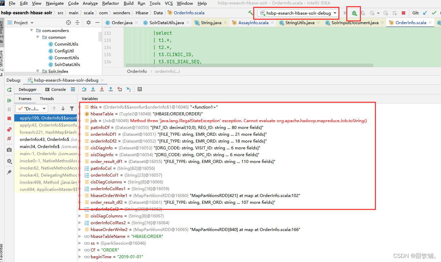The width and height of the screenshot is (441, 262).
Task: Select frame main:34, OrderInfo$
Action: [46, 147]
